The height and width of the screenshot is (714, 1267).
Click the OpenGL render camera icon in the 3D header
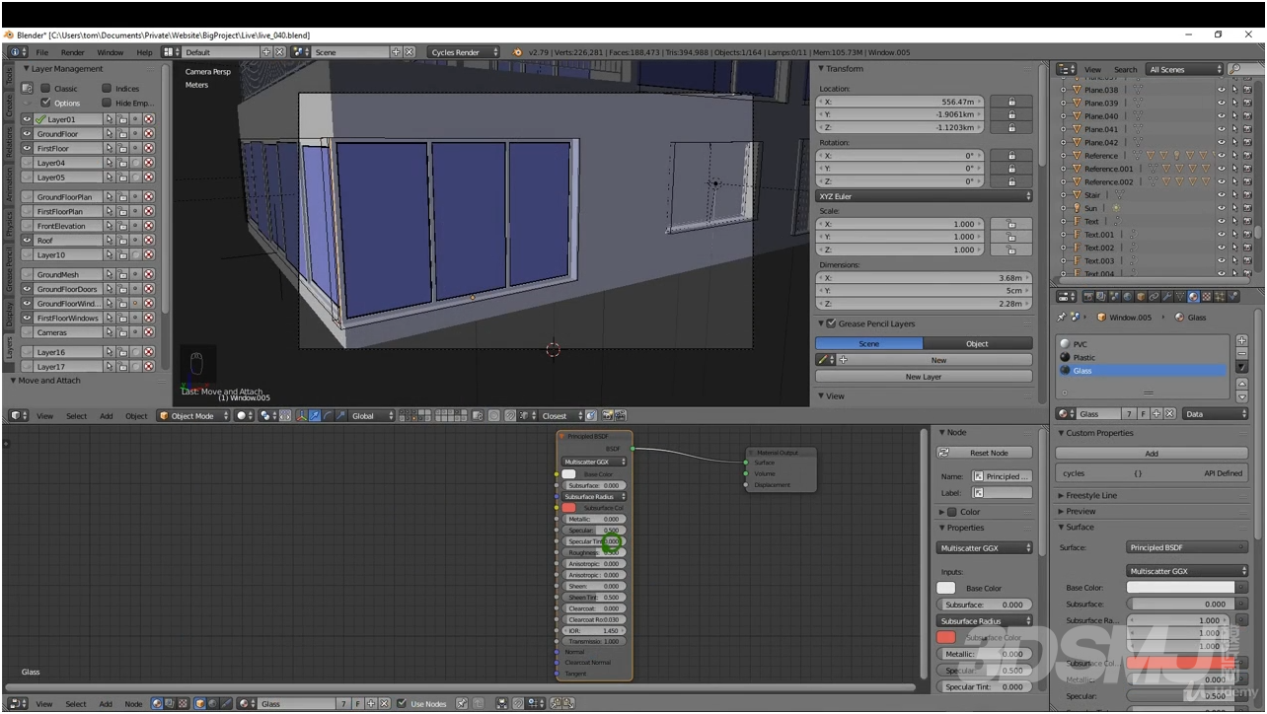pyautogui.click(x=608, y=416)
